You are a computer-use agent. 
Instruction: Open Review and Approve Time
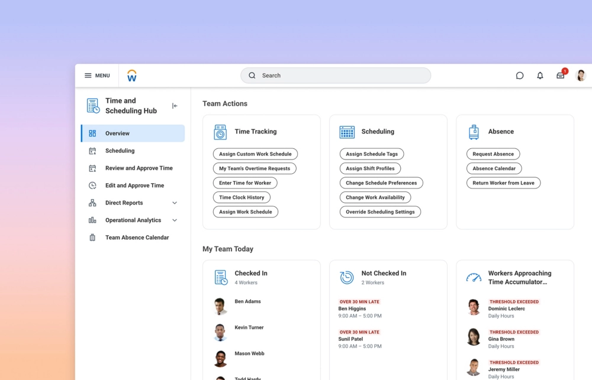click(139, 168)
